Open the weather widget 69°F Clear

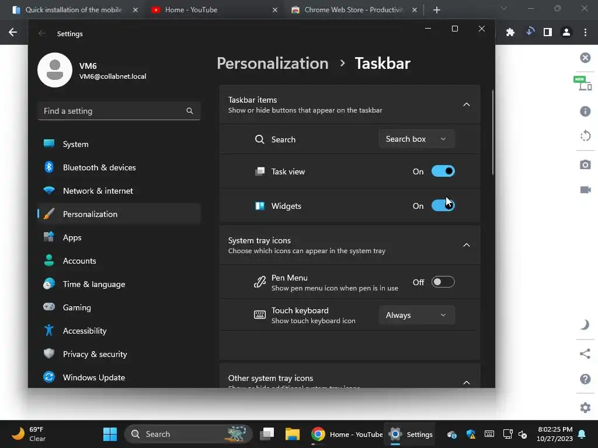[28, 434]
